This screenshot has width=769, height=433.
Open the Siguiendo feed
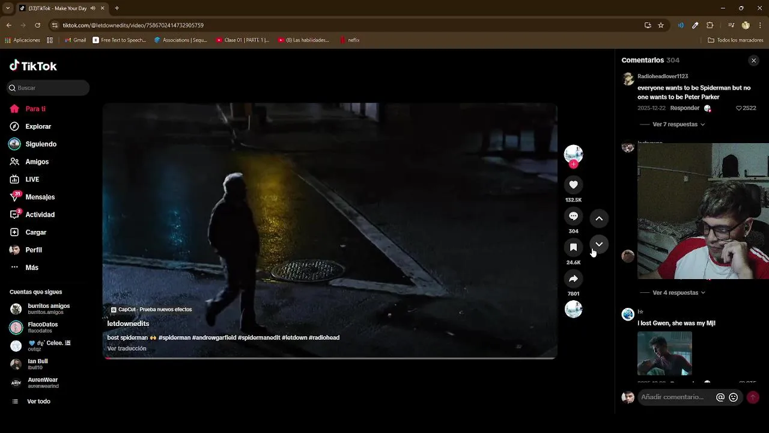[33, 144]
